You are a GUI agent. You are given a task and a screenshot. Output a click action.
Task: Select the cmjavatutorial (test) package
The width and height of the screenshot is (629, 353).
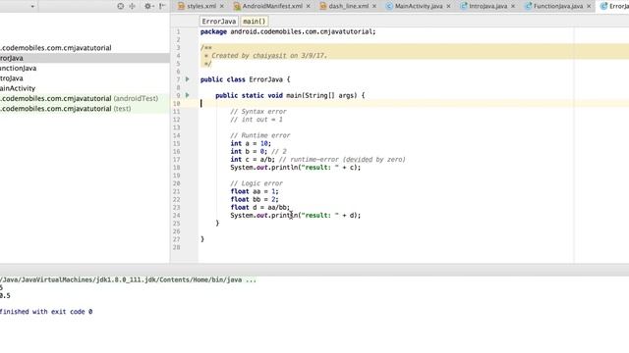pyautogui.click(x=66, y=109)
